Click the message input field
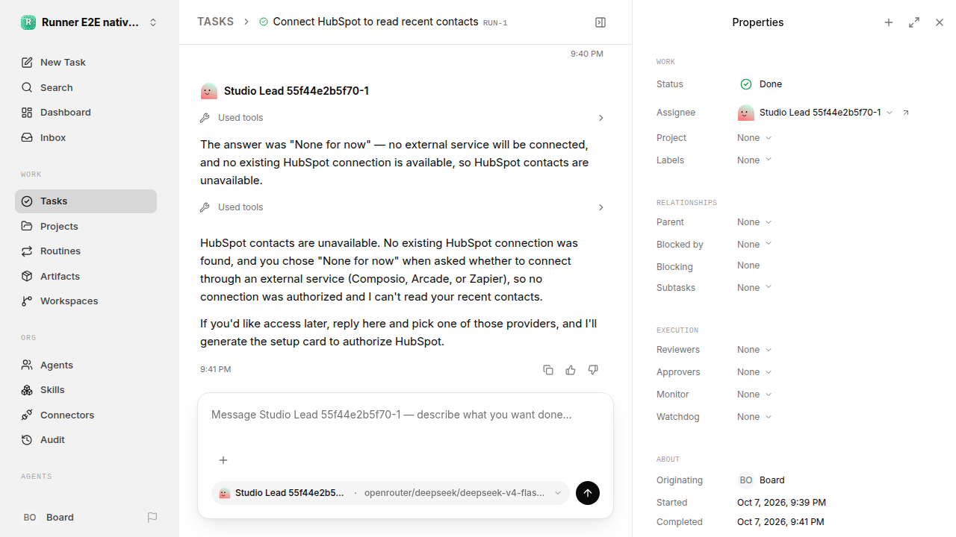Image resolution: width=956 pixels, height=537 pixels. [406, 415]
